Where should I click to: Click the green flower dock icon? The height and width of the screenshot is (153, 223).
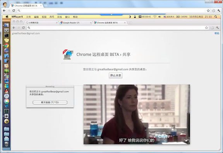tap(7, 71)
